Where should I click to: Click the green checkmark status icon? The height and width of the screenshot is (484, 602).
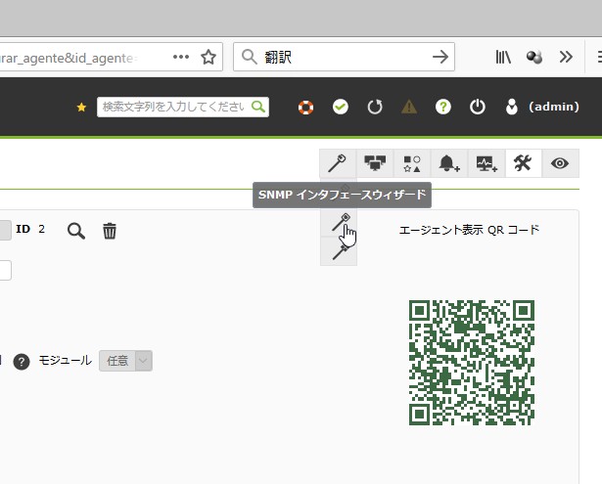coord(341,107)
